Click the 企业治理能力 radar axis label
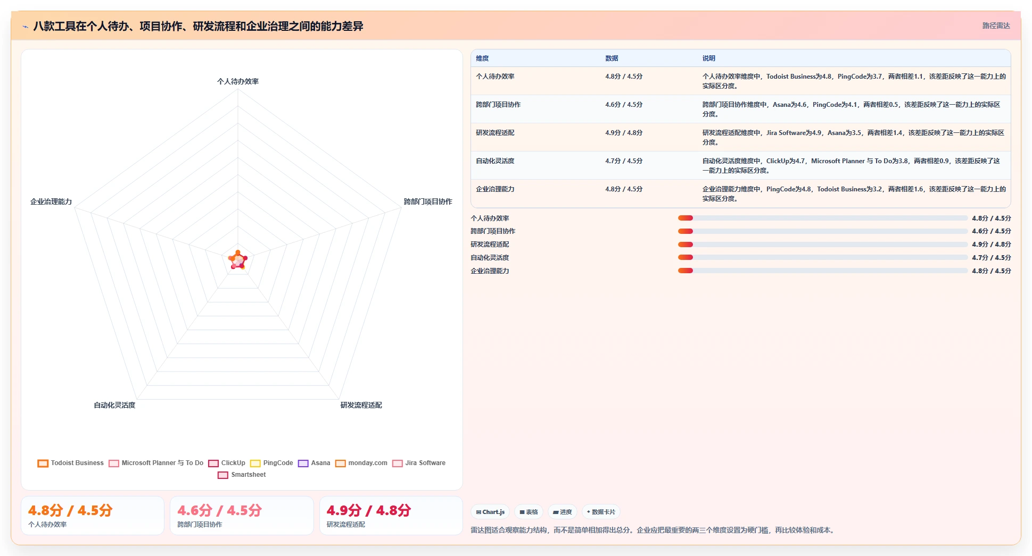Image resolution: width=1032 pixels, height=556 pixels. [x=51, y=201]
